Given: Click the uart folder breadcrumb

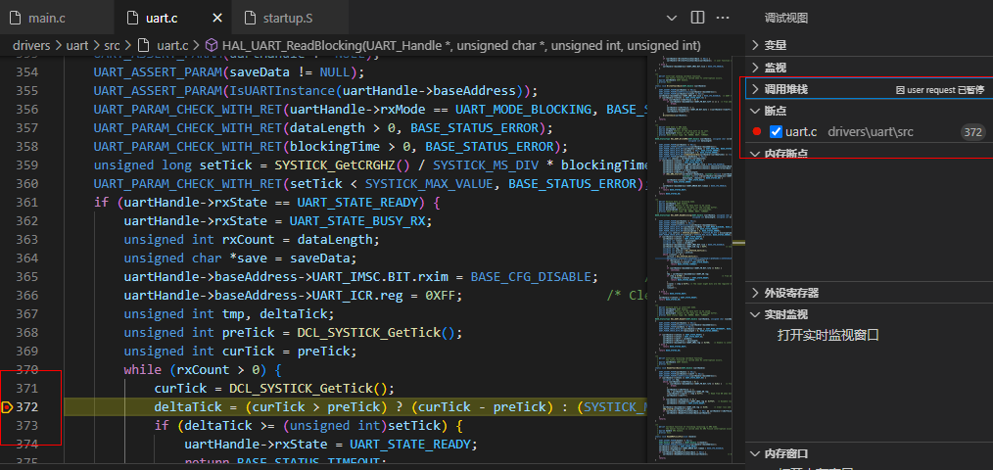Looking at the screenshot, I should pyautogui.click(x=77, y=46).
